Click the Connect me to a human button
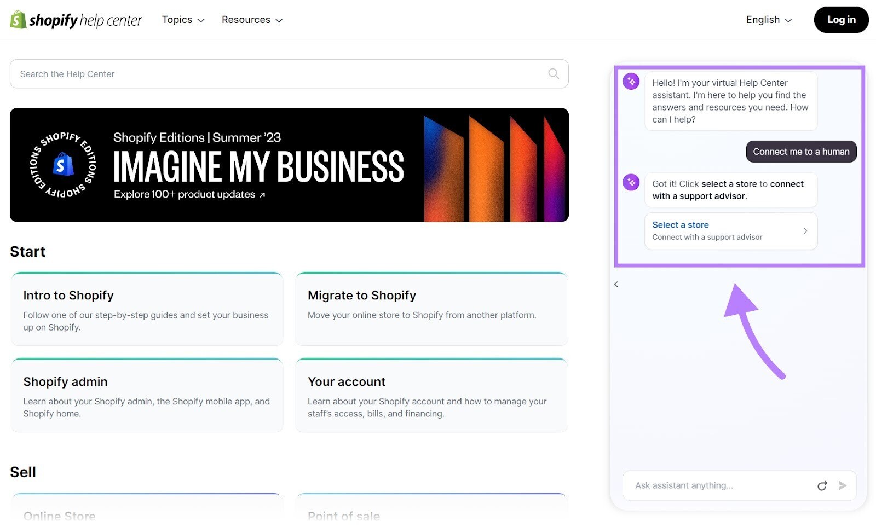This screenshot has width=876, height=527. click(801, 152)
